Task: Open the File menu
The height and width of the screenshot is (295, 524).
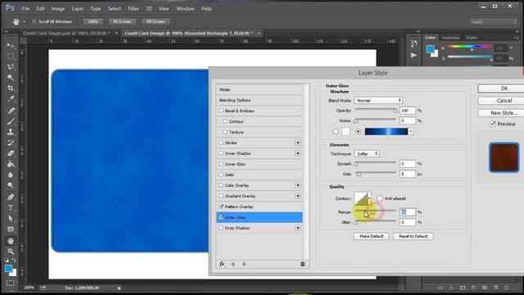Action: coord(25,9)
